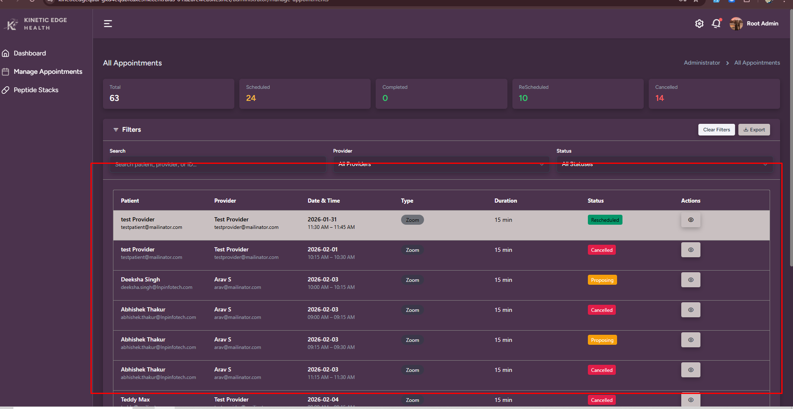
Task: Click the Filters funnel icon
Action: click(x=116, y=130)
